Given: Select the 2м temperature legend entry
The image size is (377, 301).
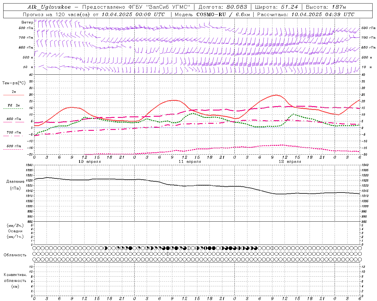Looking at the screenshot, I should pyautogui.click(x=14, y=92).
